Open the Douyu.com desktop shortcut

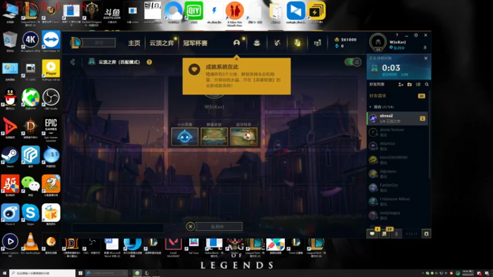point(112,14)
